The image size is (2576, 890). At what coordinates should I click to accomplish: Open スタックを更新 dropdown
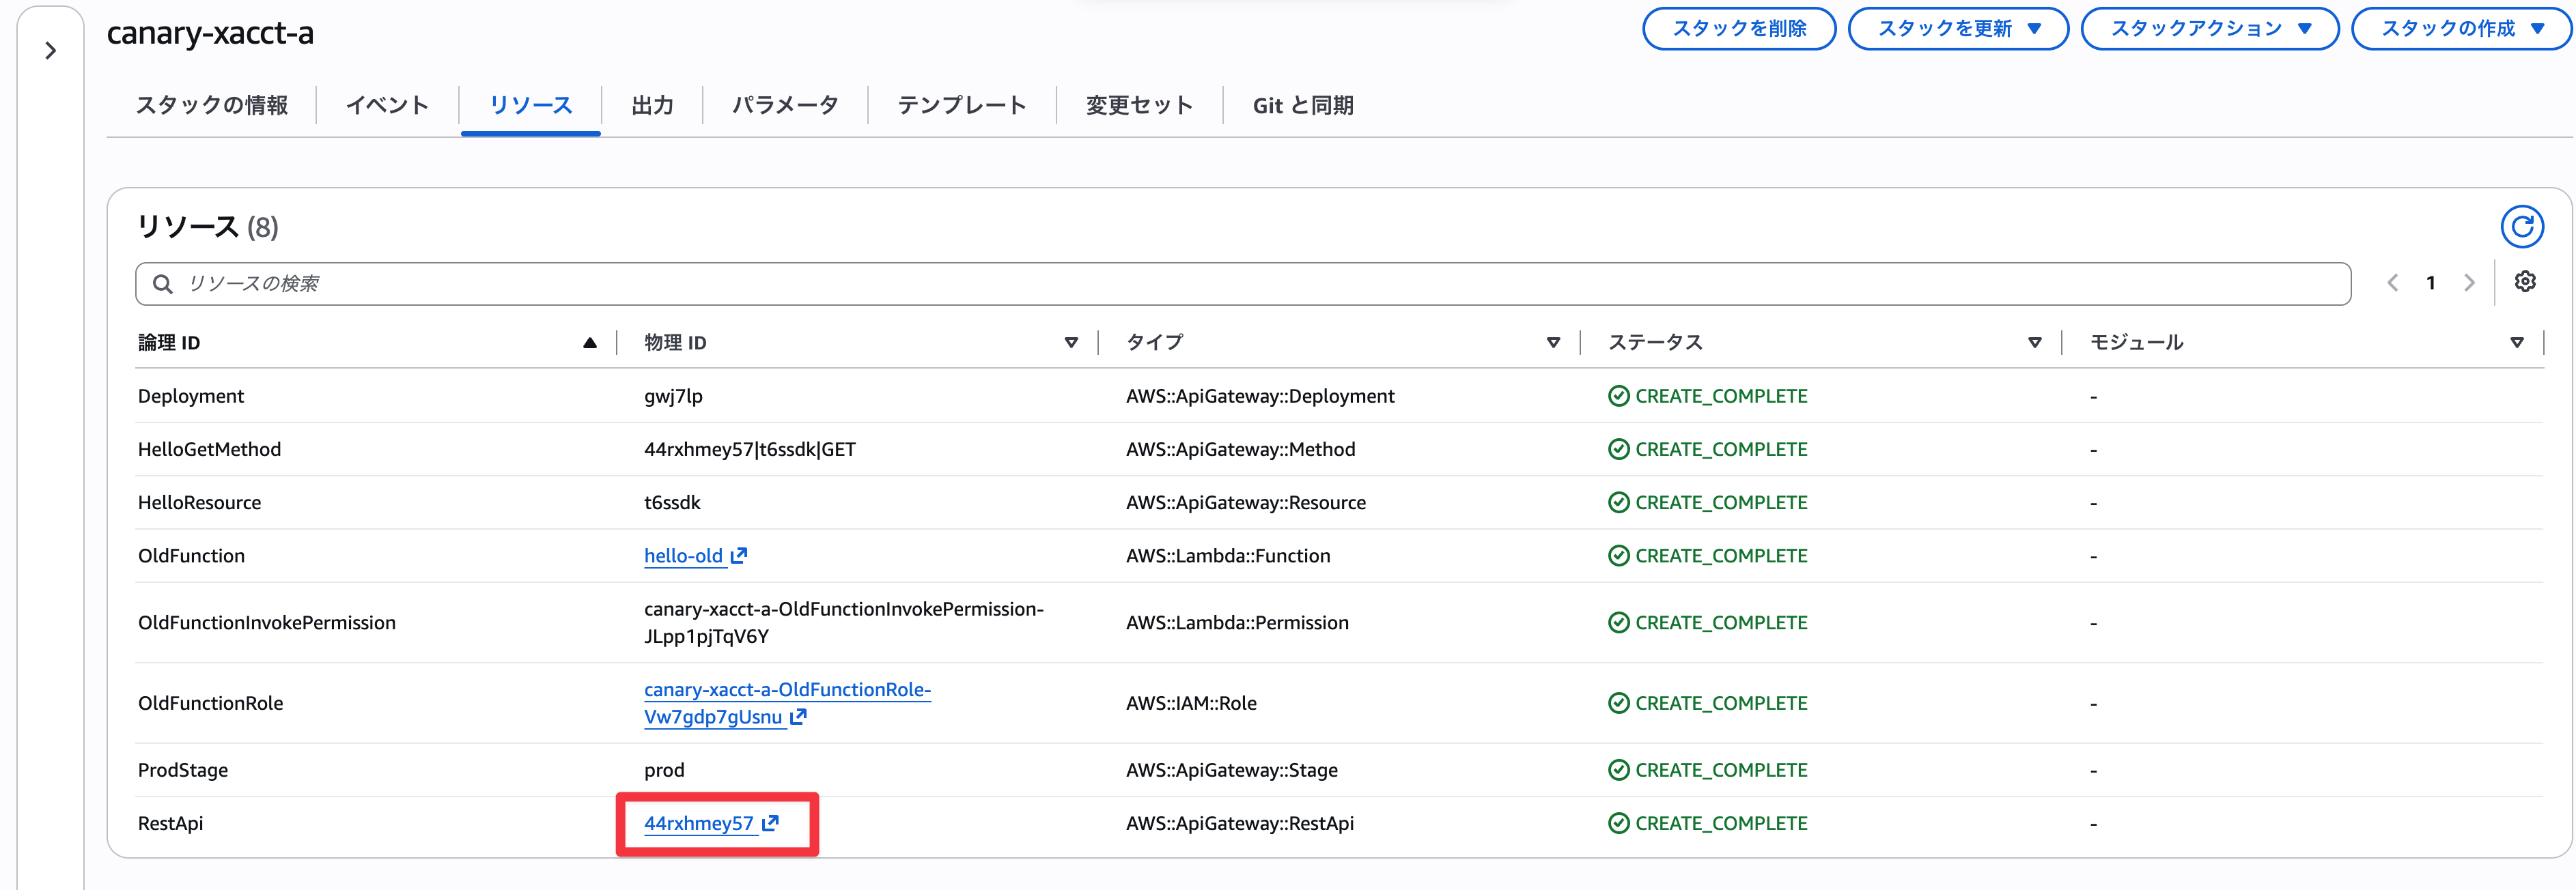(1958, 28)
